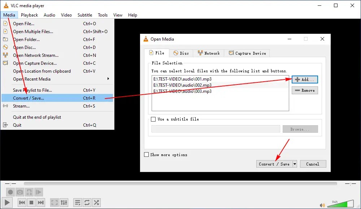This screenshot has width=361, height=209.
Task: Open the extended settings equalizer
Action: [x=64, y=202]
